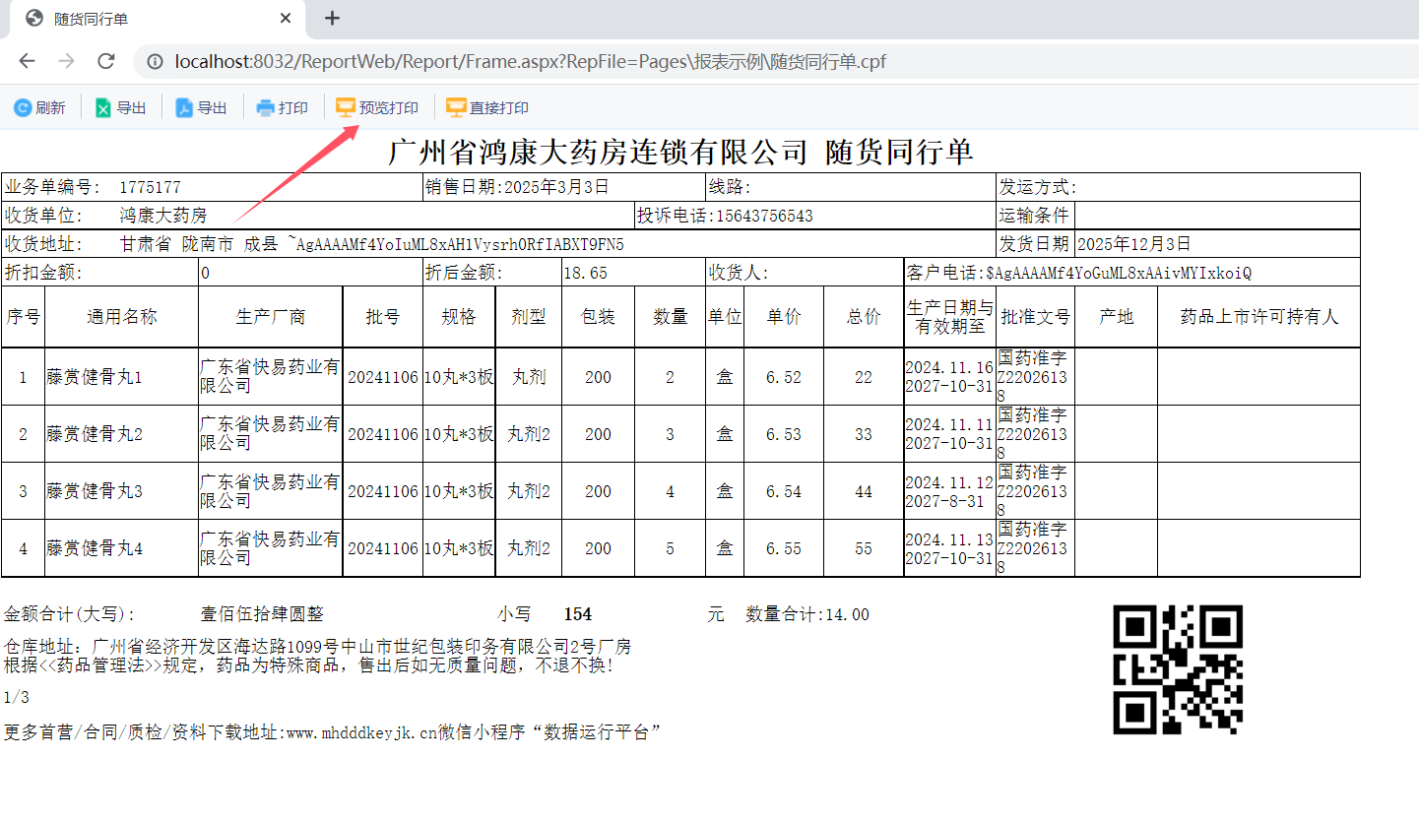Image resolution: width=1419 pixels, height=822 pixels.
Task: Click the 预览打印 preview print button
Action: click(x=377, y=108)
